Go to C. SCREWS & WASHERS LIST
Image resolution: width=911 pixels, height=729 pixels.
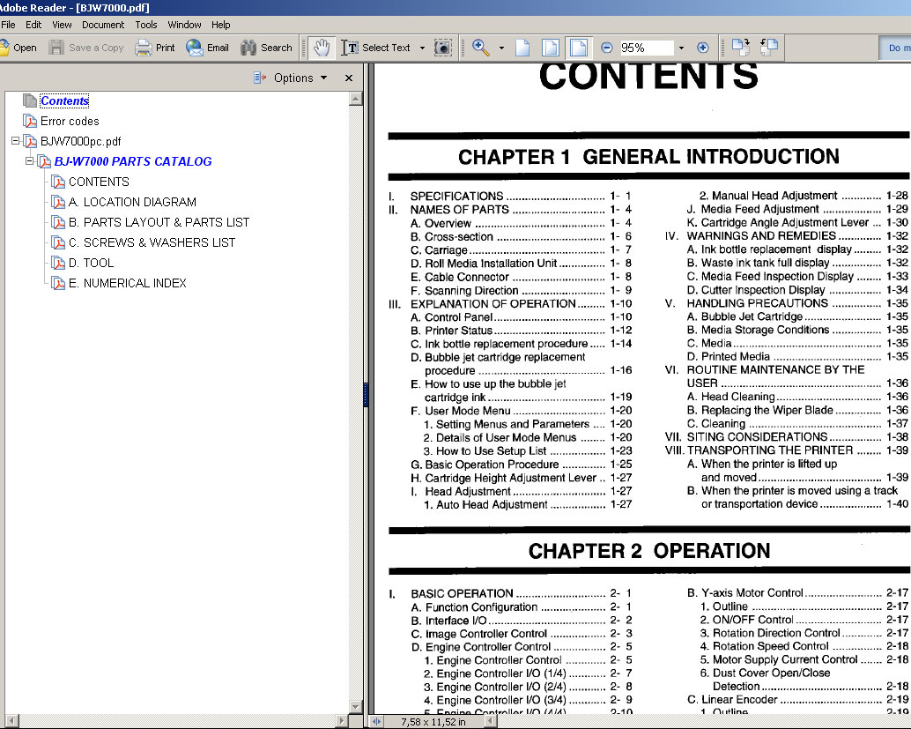(152, 242)
